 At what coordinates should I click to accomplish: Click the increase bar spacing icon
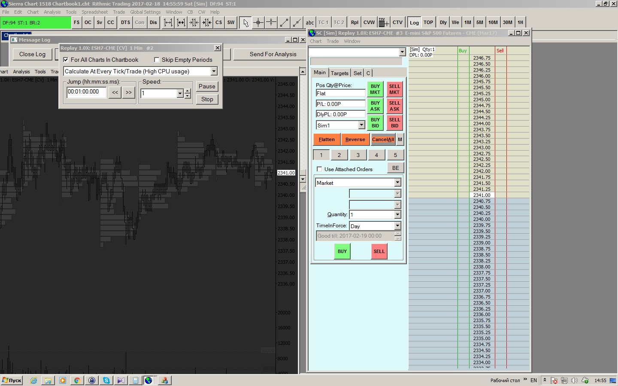click(x=168, y=23)
